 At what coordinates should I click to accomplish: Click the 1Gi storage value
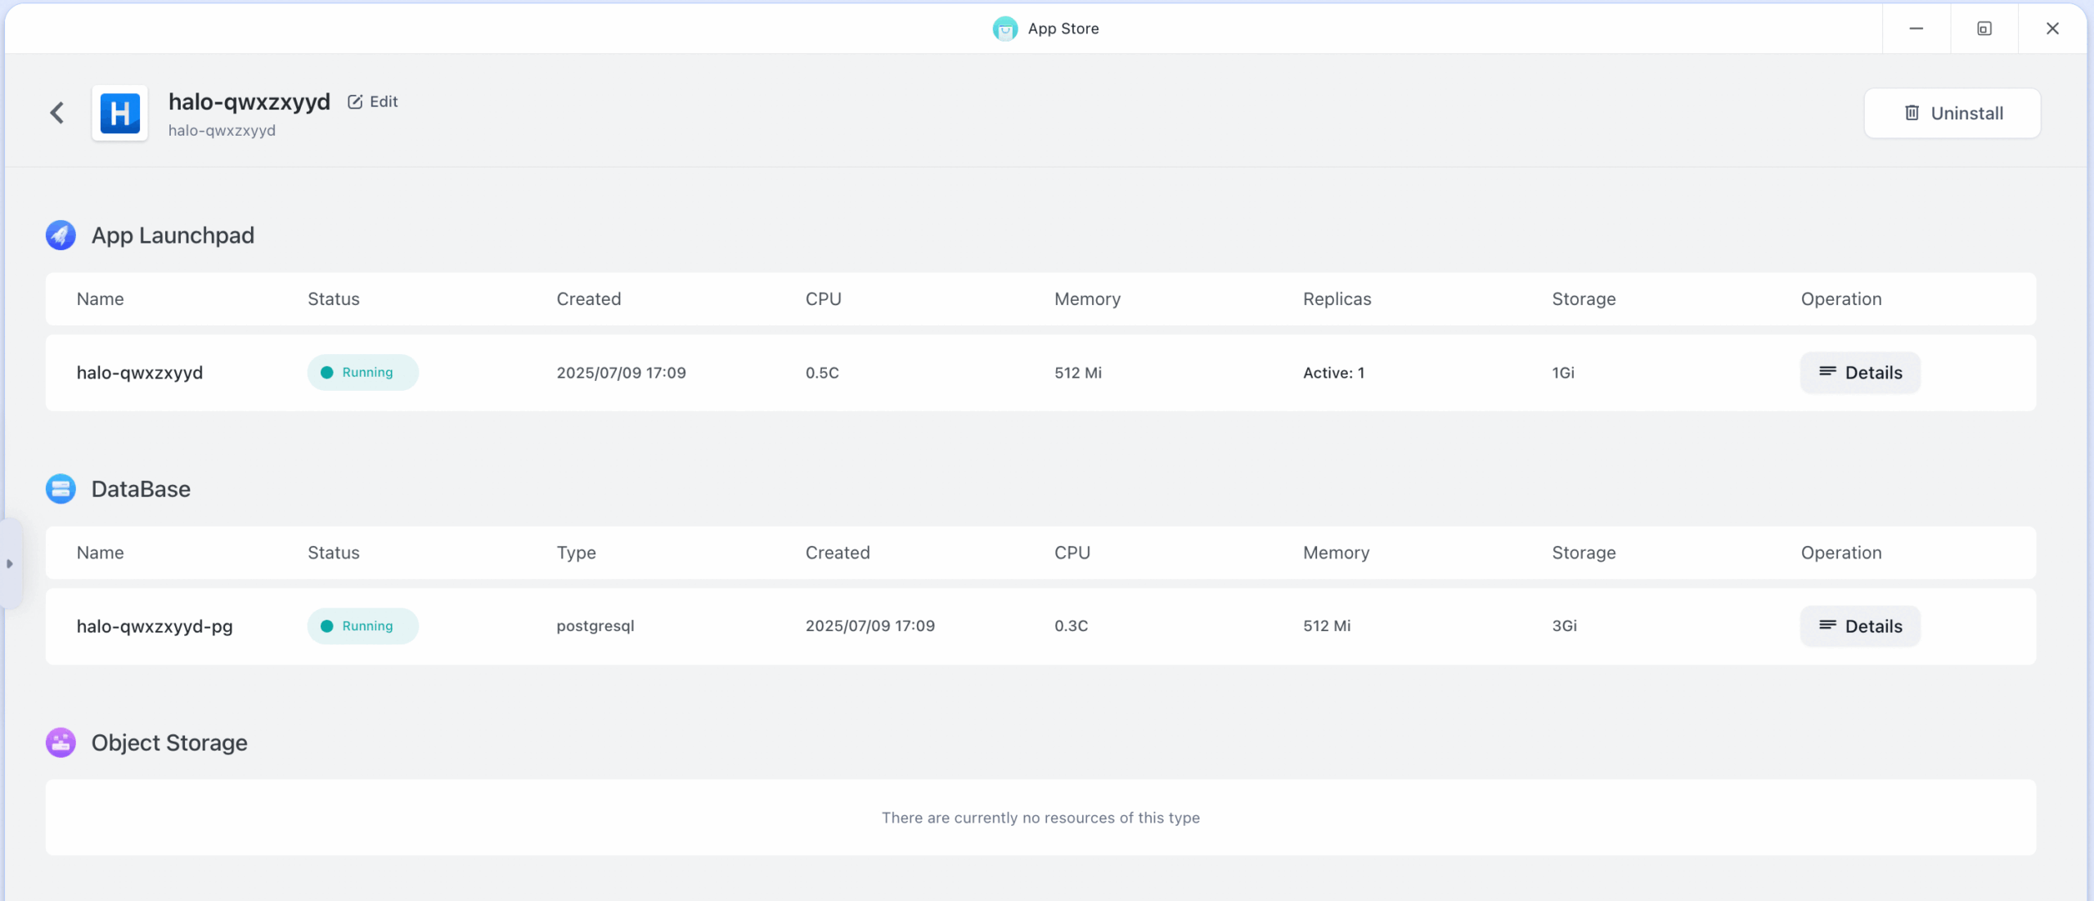point(1563,373)
